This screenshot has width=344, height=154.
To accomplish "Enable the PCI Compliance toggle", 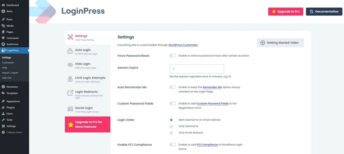I will click(173, 144).
